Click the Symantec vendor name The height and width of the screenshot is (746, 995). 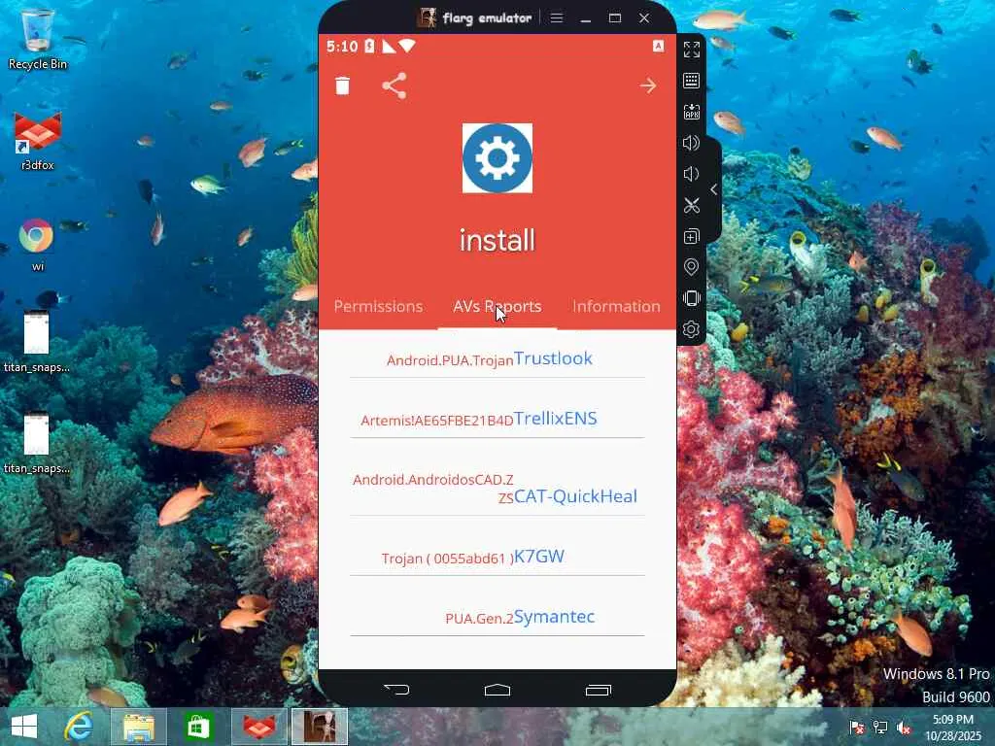click(554, 617)
